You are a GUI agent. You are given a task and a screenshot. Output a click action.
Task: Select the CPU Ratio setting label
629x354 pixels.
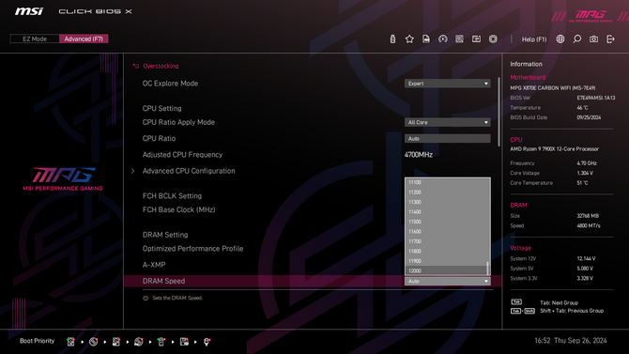(x=159, y=138)
